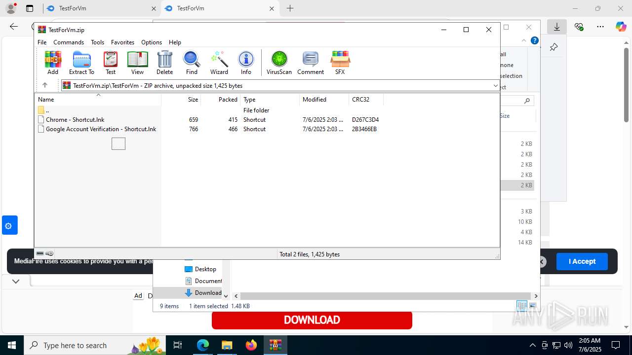Open browser settings and more menu

click(600, 27)
